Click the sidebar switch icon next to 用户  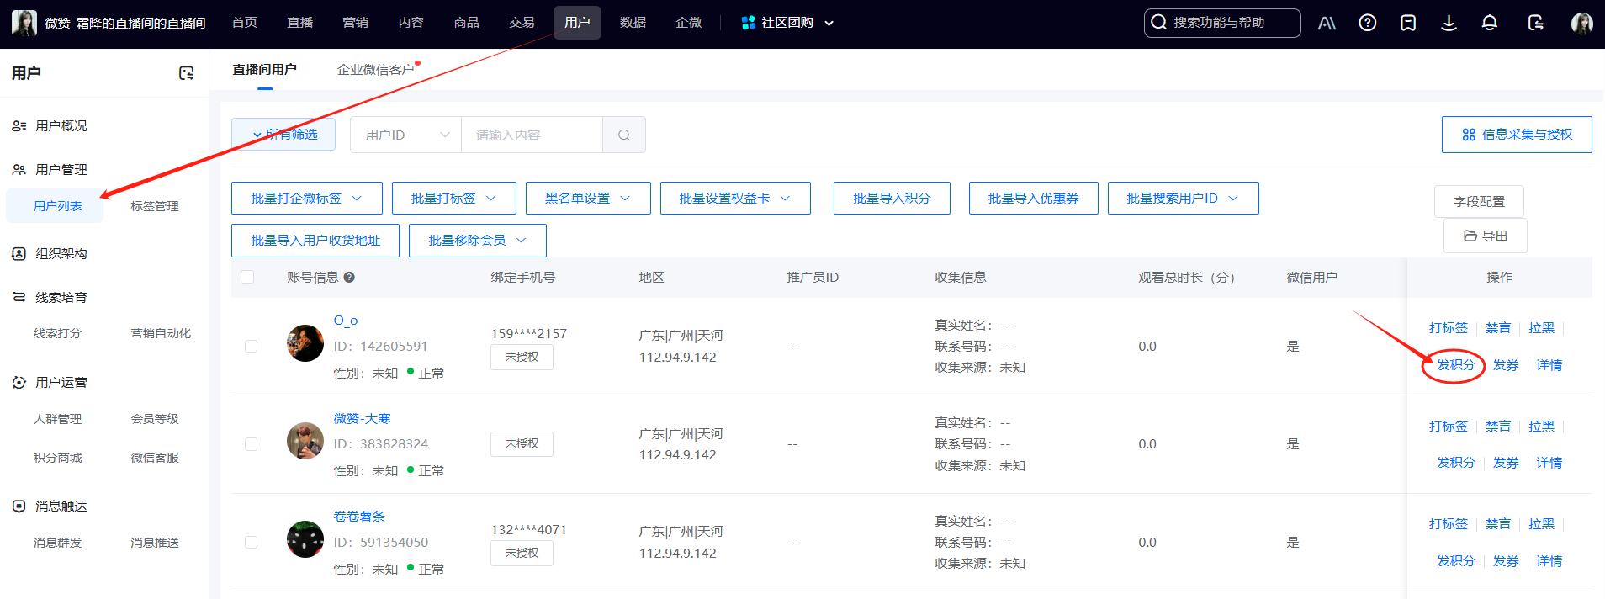(187, 73)
